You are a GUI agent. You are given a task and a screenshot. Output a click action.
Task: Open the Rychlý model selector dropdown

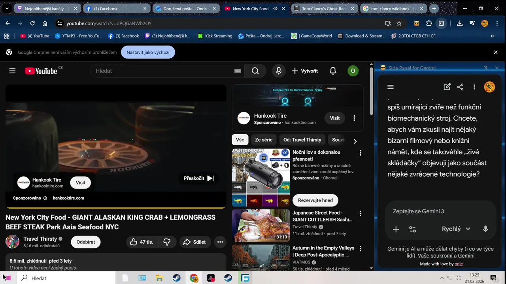[456, 229]
